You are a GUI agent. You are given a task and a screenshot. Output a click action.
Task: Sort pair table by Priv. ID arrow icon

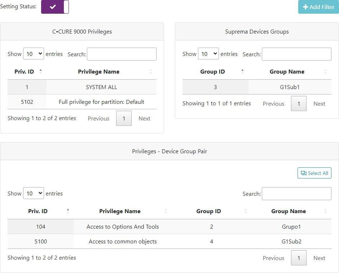click(x=68, y=211)
